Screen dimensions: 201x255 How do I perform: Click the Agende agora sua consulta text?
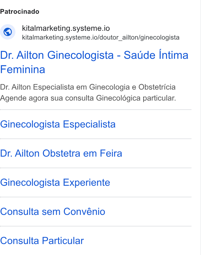[x=47, y=98]
